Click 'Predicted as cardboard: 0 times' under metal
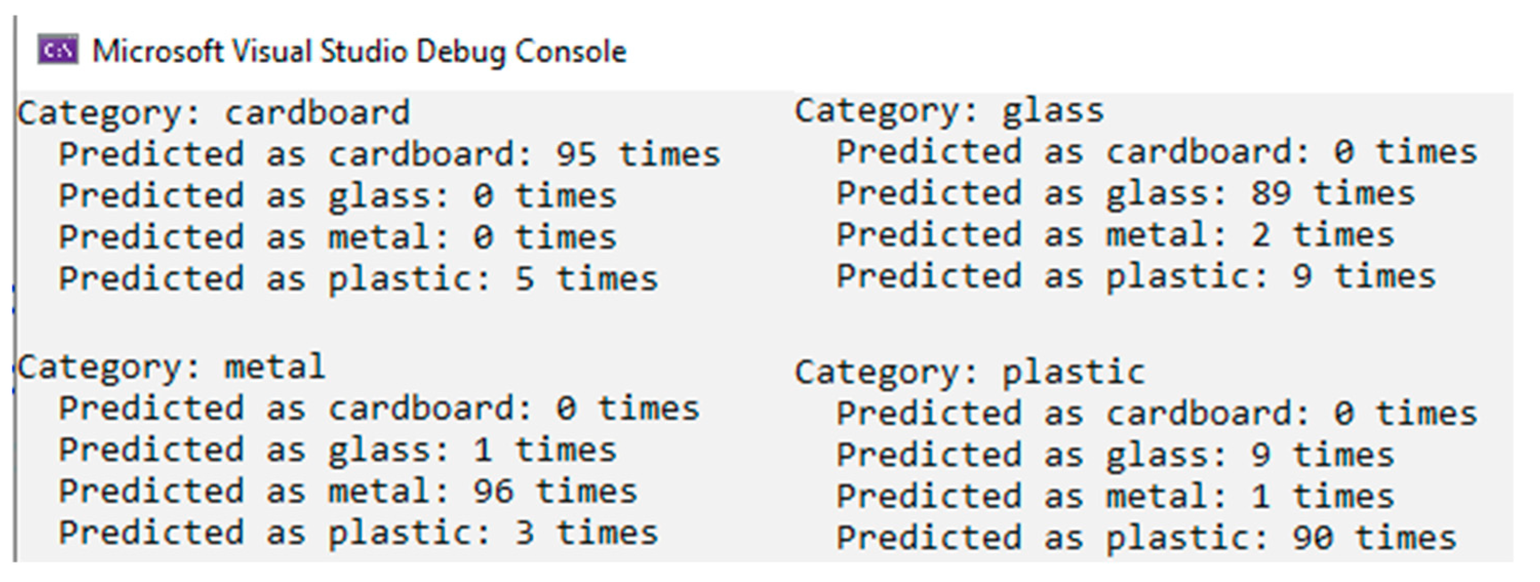 (379, 409)
